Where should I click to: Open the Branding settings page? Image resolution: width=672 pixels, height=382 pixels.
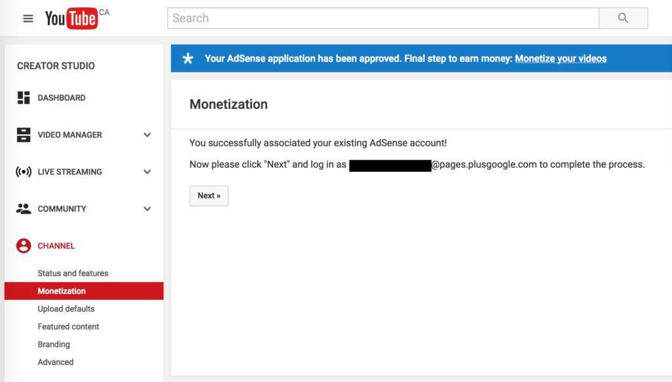(54, 344)
